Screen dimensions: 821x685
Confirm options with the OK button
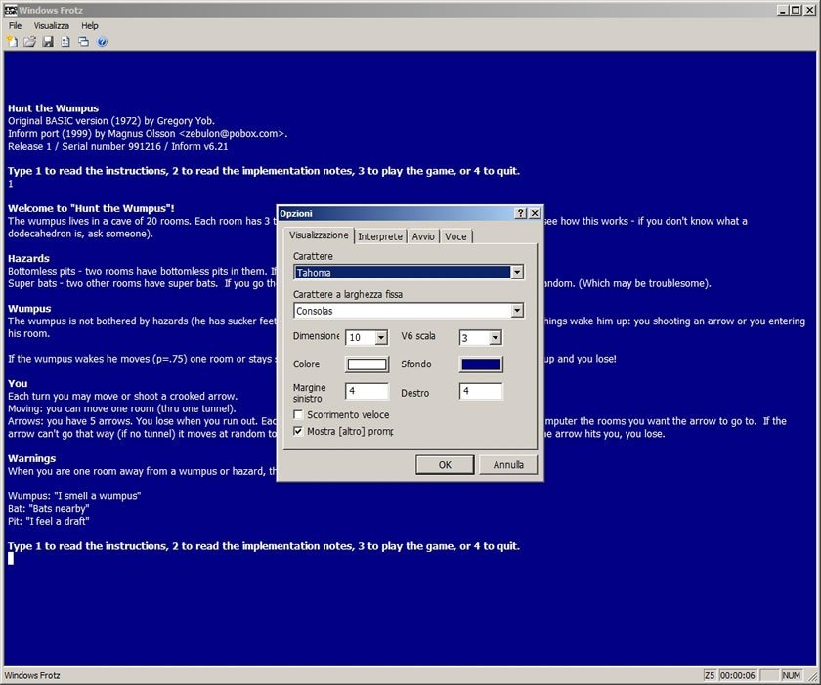445,465
